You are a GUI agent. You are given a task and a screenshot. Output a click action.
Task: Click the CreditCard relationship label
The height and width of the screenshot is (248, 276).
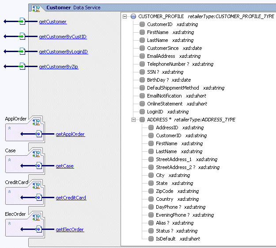click(16, 182)
